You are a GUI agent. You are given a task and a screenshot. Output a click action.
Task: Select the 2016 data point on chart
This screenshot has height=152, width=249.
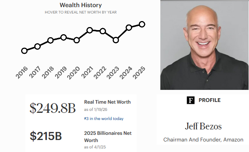point(25,51)
